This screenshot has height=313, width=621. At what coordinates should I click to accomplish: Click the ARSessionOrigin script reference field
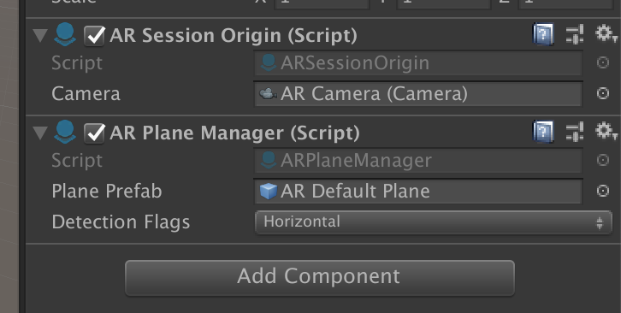click(418, 63)
